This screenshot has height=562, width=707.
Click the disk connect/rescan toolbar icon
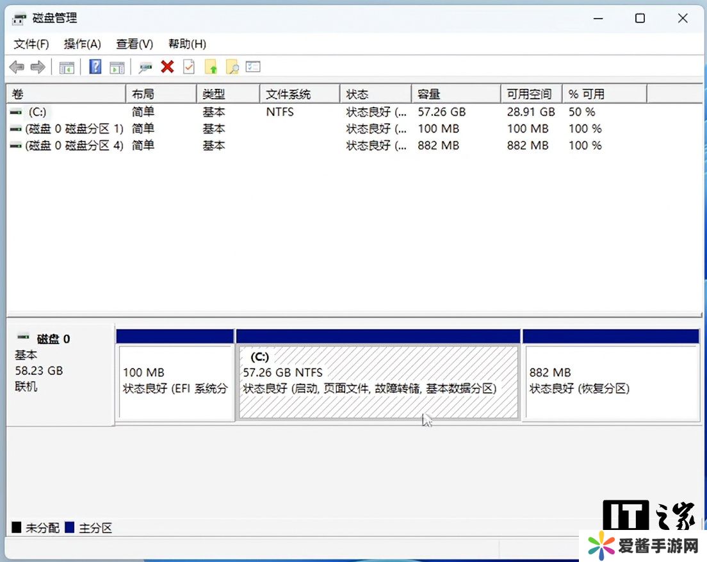point(146,67)
